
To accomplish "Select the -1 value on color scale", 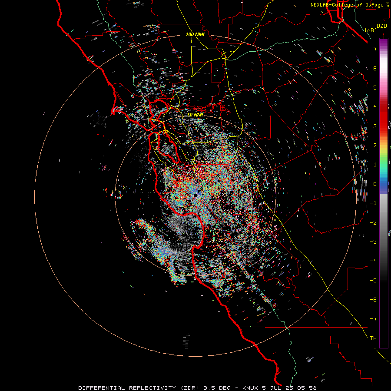I will [373, 203].
